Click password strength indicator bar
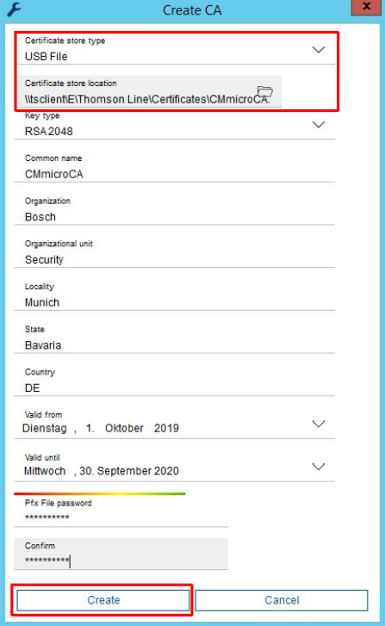This screenshot has width=385, height=626. click(100, 494)
